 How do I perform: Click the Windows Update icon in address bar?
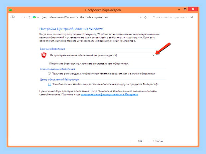tap(34, 17)
